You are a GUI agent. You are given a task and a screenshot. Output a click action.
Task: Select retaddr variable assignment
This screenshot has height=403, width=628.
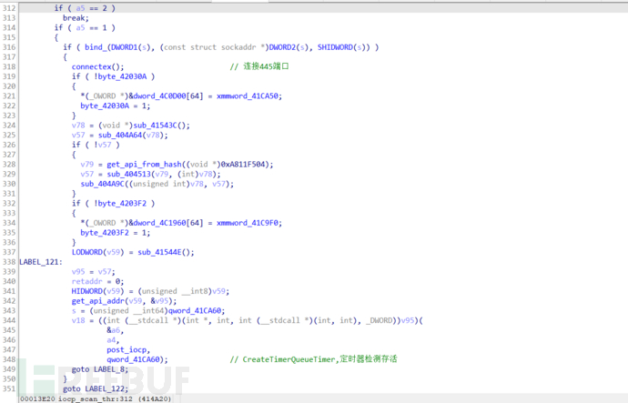(97, 281)
